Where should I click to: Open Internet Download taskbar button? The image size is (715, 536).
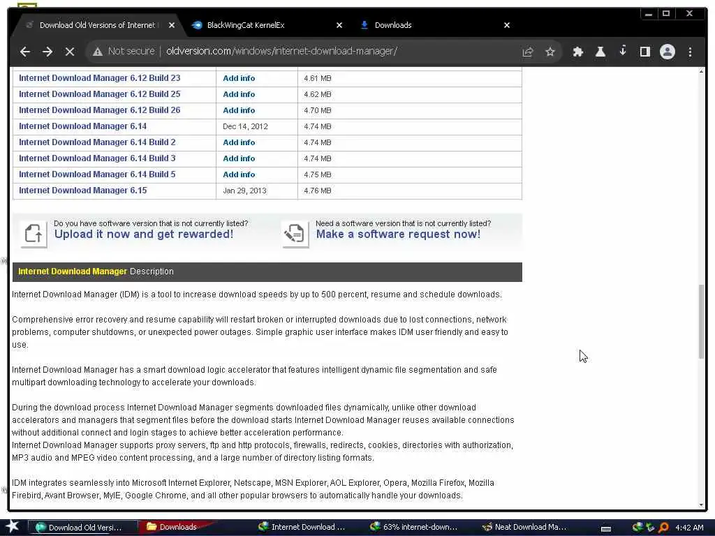point(303,527)
